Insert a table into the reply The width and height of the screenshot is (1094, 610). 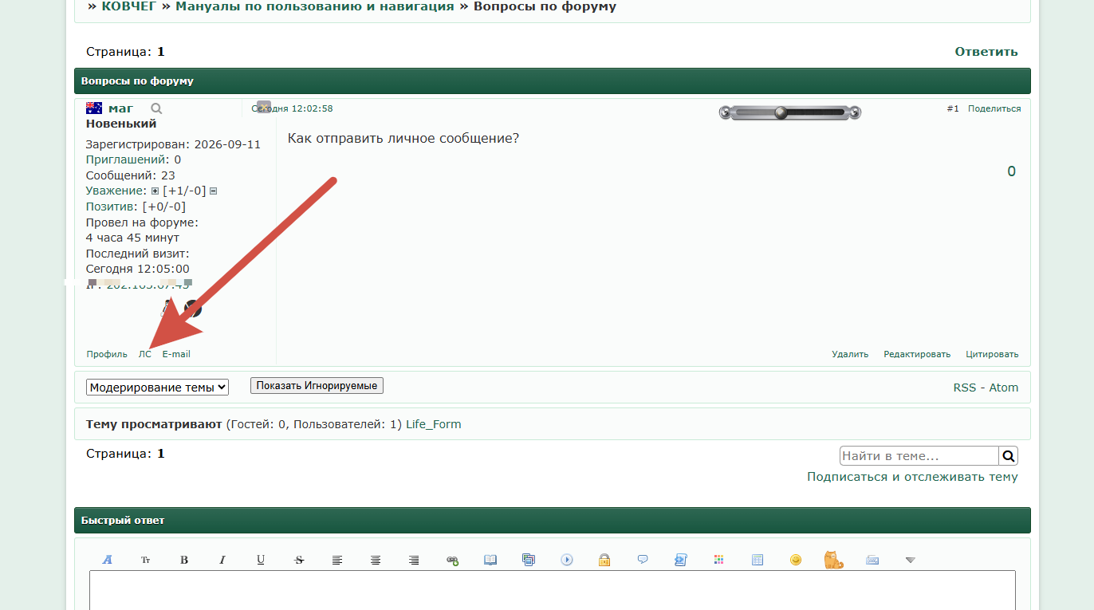tap(758, 560)
